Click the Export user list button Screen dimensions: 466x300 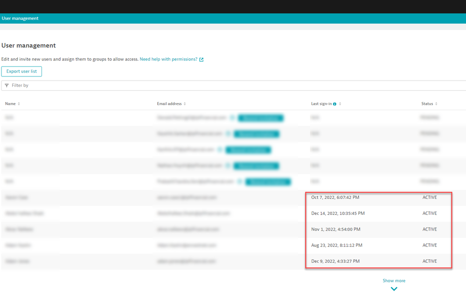tap(21, 71)
